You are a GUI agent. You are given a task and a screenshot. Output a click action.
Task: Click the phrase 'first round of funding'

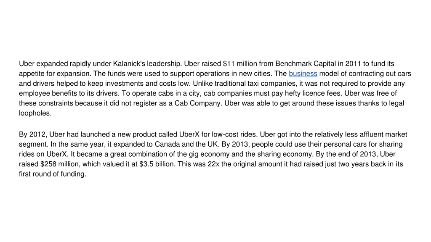52,174
